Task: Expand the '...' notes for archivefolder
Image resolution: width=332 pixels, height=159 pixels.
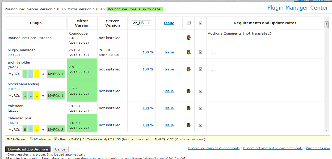Action: [x=214, y=69]
